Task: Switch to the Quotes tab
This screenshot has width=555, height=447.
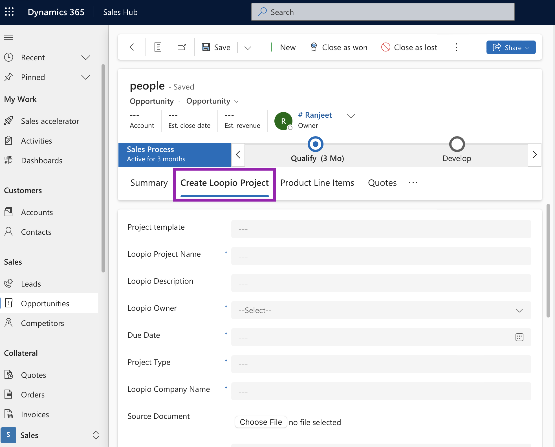Action: (382, 183)
